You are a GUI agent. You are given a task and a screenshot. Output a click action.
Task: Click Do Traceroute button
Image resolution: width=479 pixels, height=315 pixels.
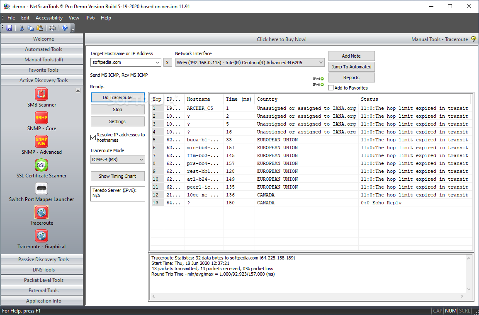coord(118,97)
